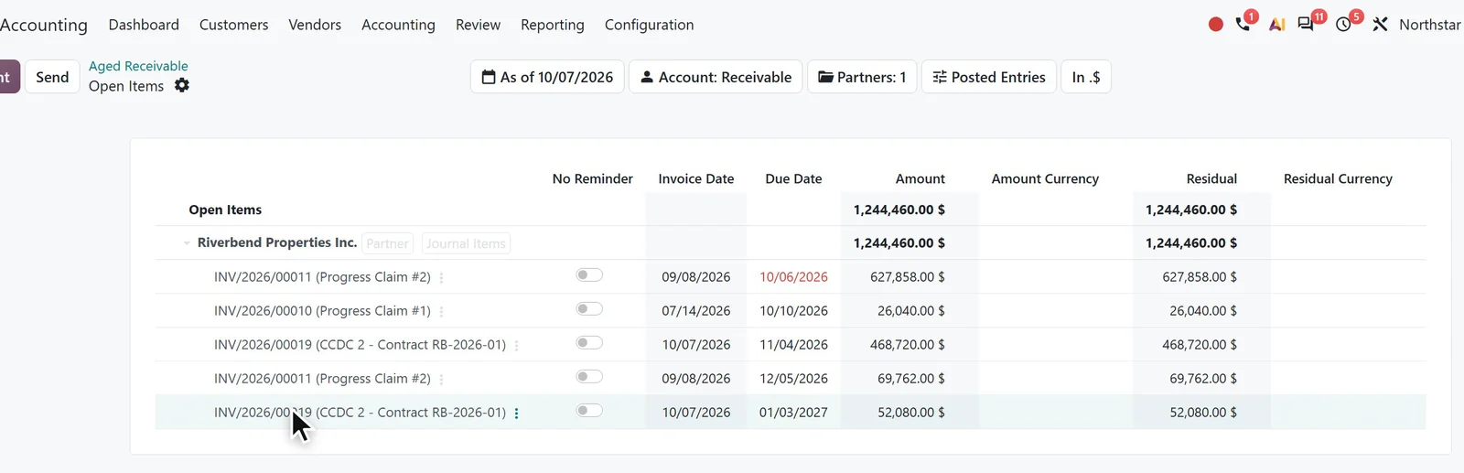Viewport: 1464px width, 473px height.
Task: Click the amount 627,858.00 $ in Amount column
Action: coord(908,277)
